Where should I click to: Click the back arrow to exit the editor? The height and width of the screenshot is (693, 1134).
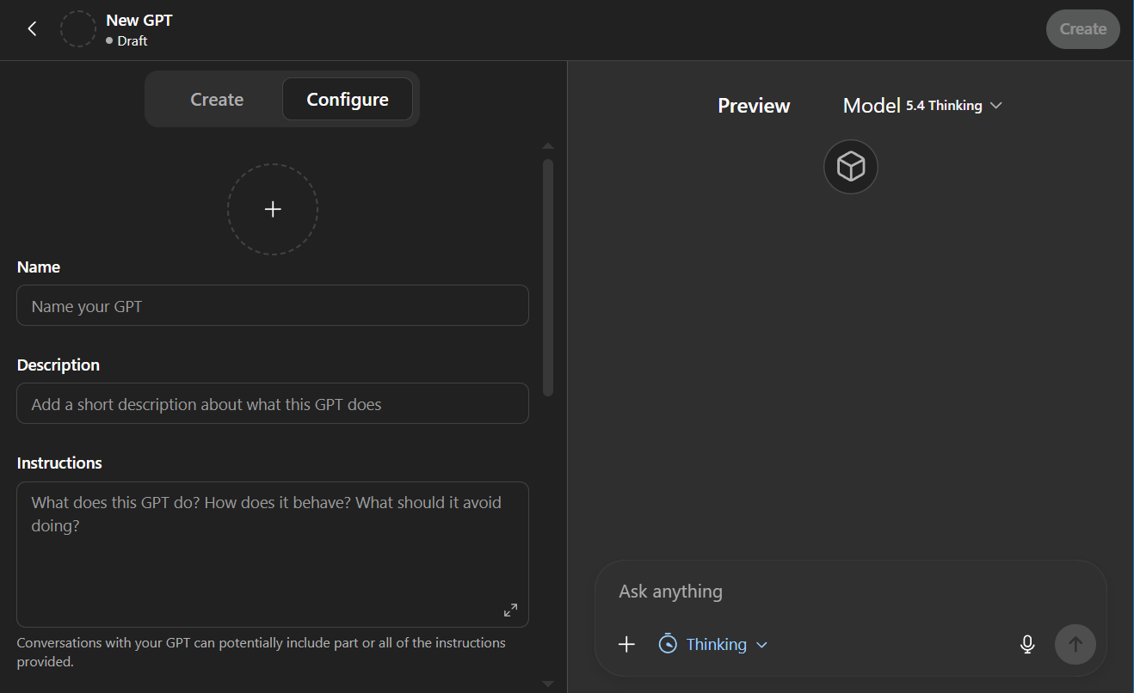(x=32, y=28)
